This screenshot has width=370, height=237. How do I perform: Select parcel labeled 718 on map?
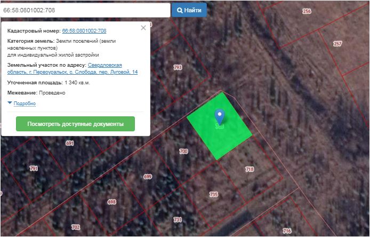pyautogui.click(x=249, y=169)
